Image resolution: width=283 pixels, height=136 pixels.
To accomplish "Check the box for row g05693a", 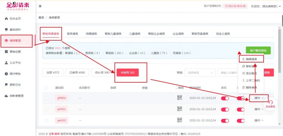I will click(x=47, y=98).
